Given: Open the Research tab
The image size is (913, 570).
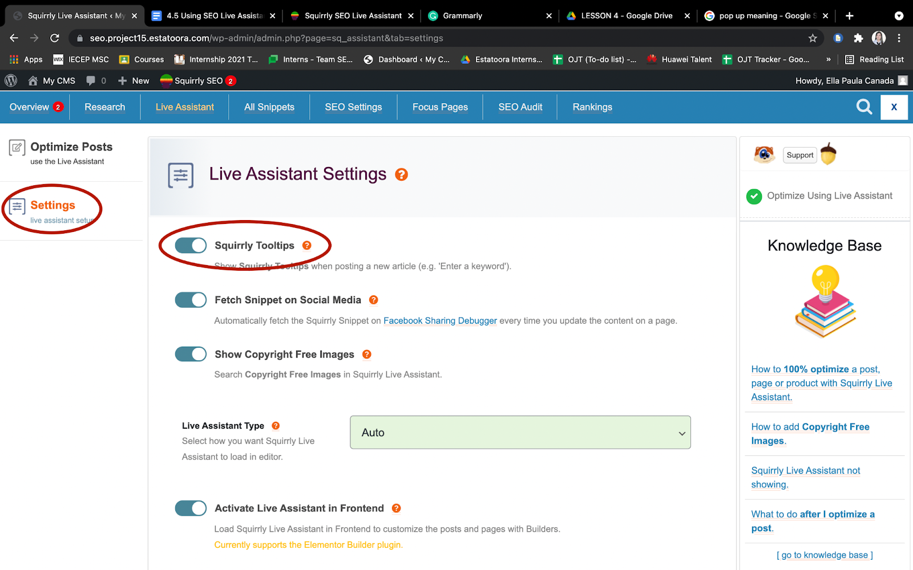Looking at the screenshot, I should (x=105, y=107).
